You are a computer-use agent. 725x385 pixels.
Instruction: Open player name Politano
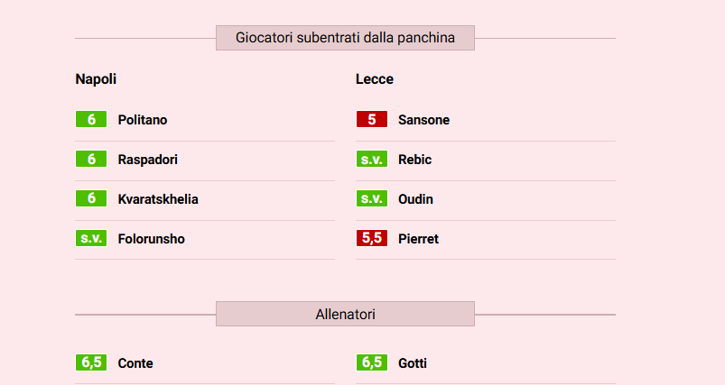tap(143, 120)
